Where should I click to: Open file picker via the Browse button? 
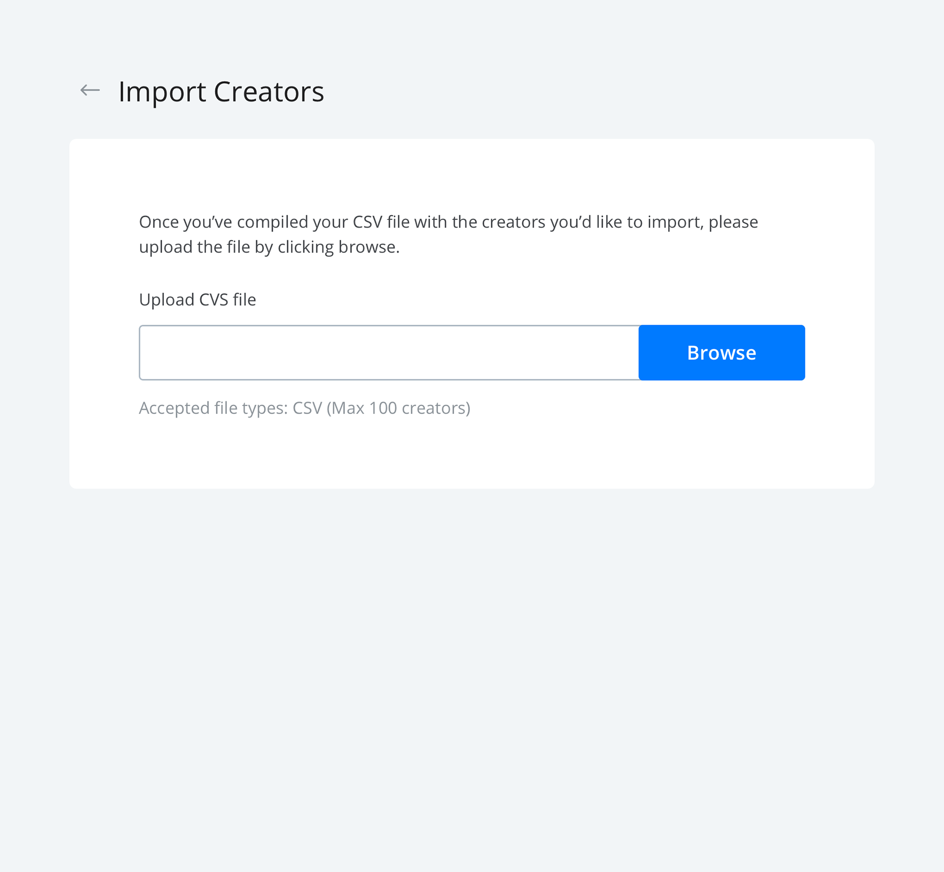tap(721, 353)
